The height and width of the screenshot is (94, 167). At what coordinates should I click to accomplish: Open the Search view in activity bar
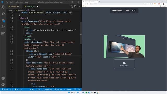[x=3, y=14]
